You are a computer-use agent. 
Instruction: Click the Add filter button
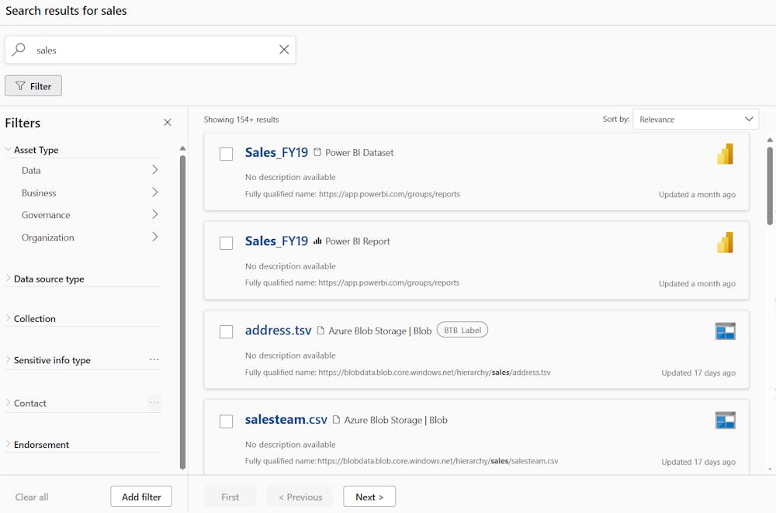pos(141,497)
